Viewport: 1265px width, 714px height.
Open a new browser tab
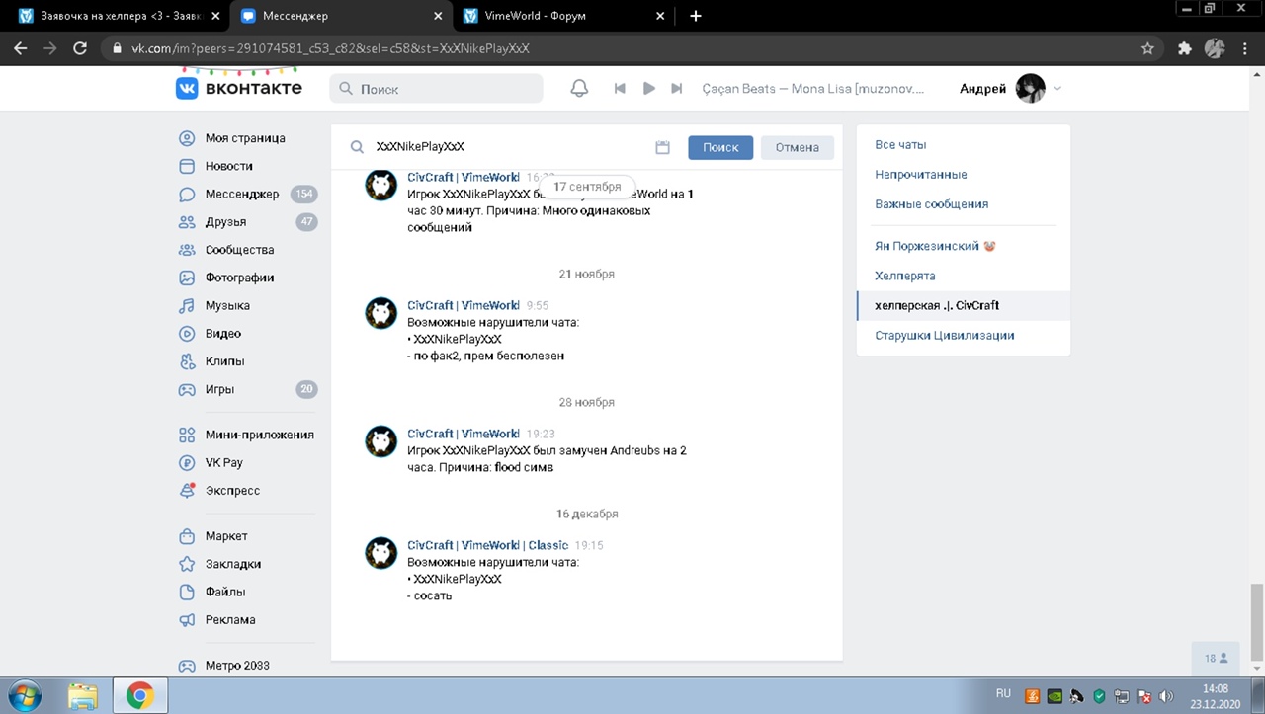(696, 16)
